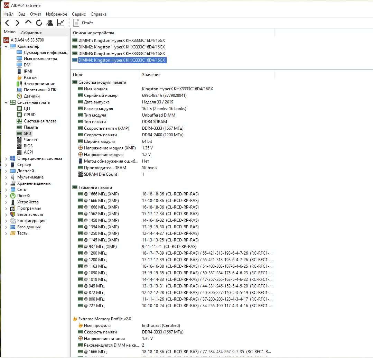This screenshot has width=373, height=358.
Task: Open Память memory item
Action: click(31, 127)
